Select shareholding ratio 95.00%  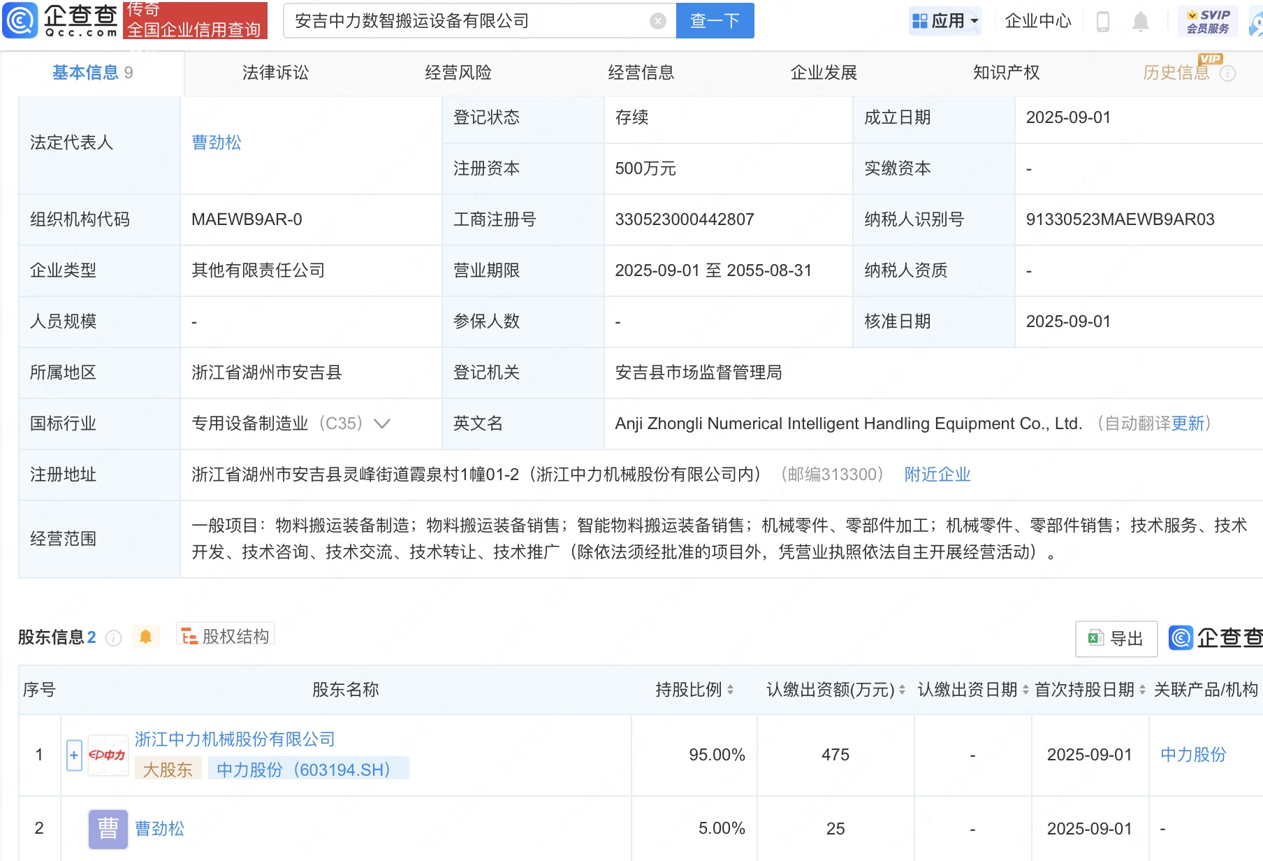pos(717,755)
